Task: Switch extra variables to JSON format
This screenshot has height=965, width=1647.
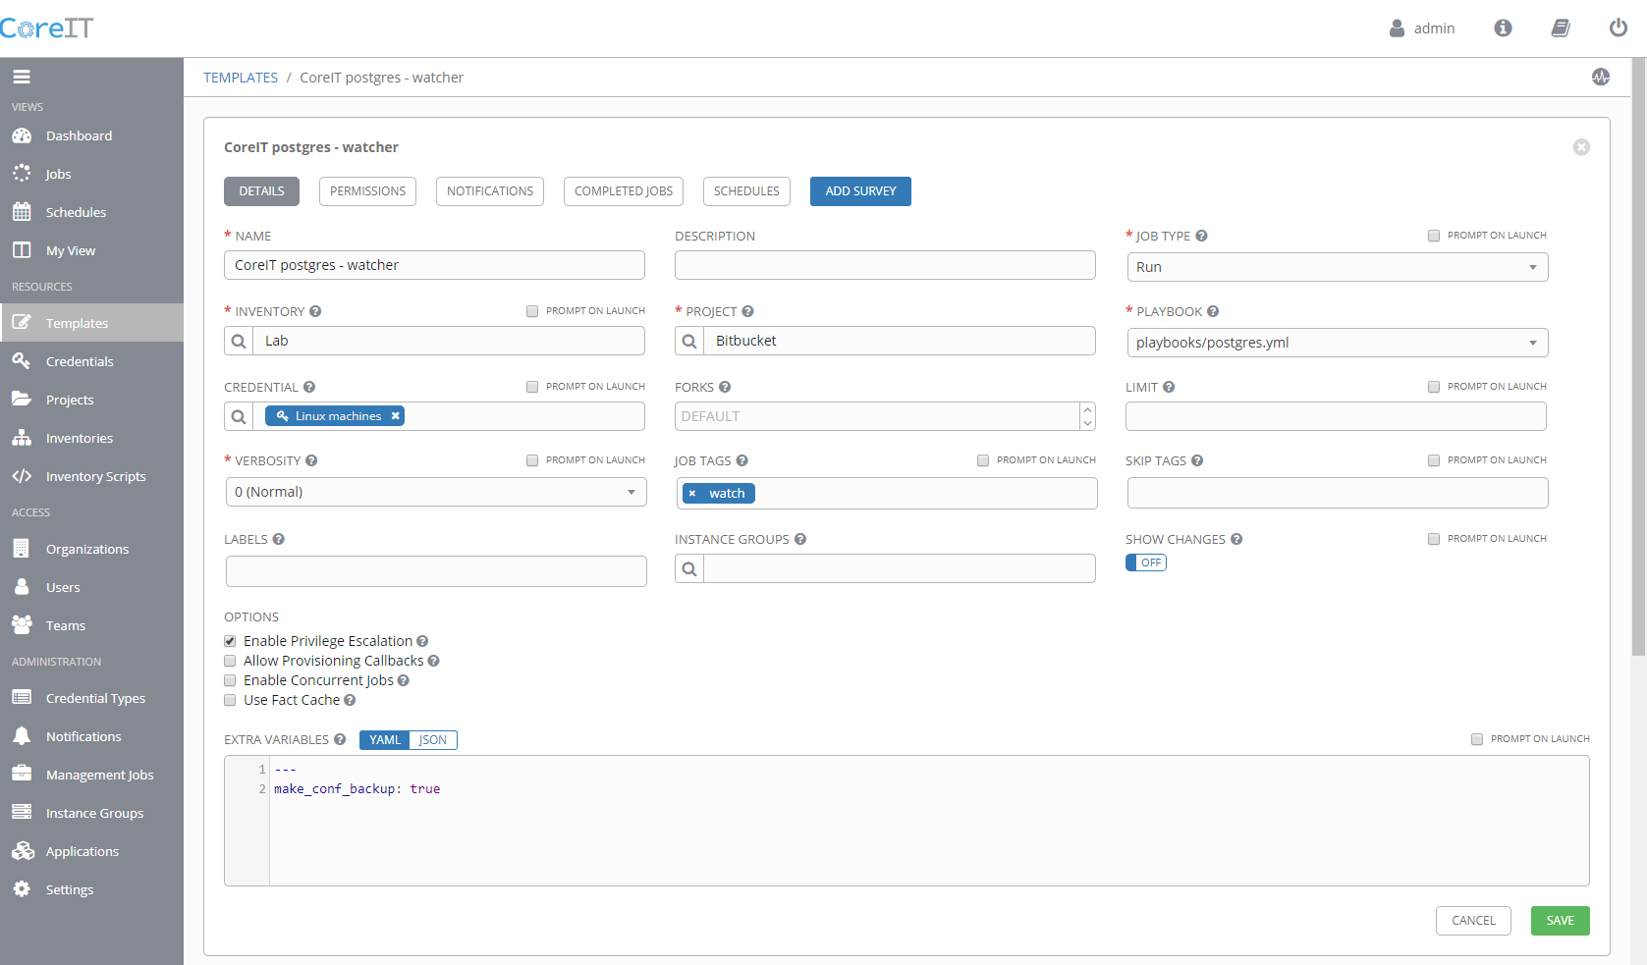Action: (433, 740)
